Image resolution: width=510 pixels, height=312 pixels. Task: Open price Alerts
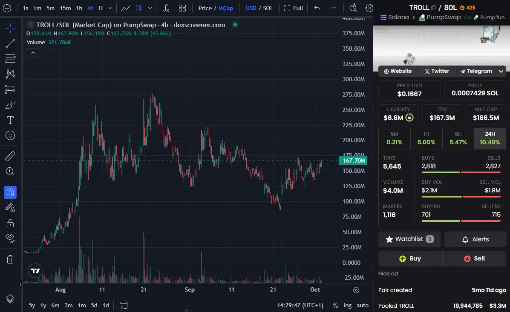[x=475, y=239]
